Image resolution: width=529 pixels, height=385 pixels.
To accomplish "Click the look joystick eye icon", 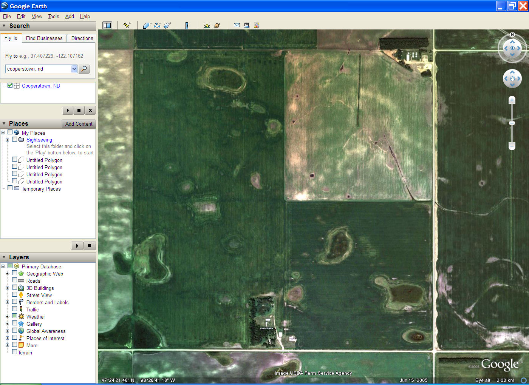I will 512,48.
